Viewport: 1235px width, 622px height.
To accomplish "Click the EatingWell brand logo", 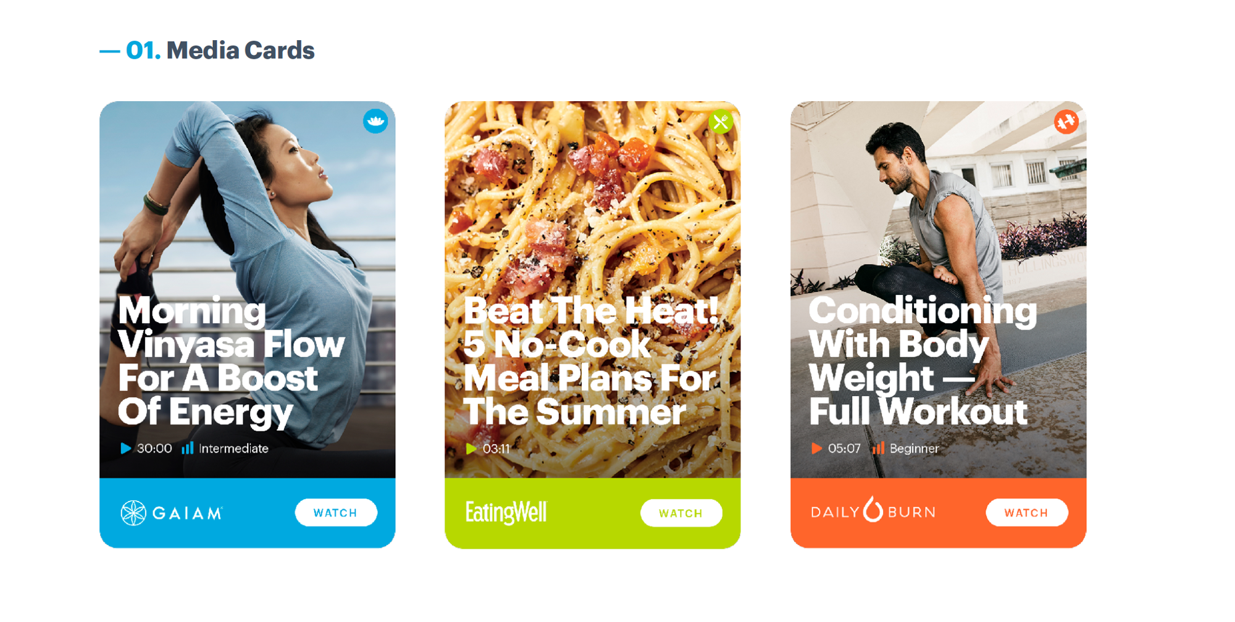I will pos(506,513).
